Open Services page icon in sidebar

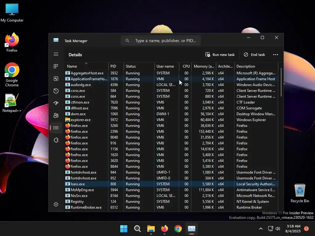coord(56,140)
